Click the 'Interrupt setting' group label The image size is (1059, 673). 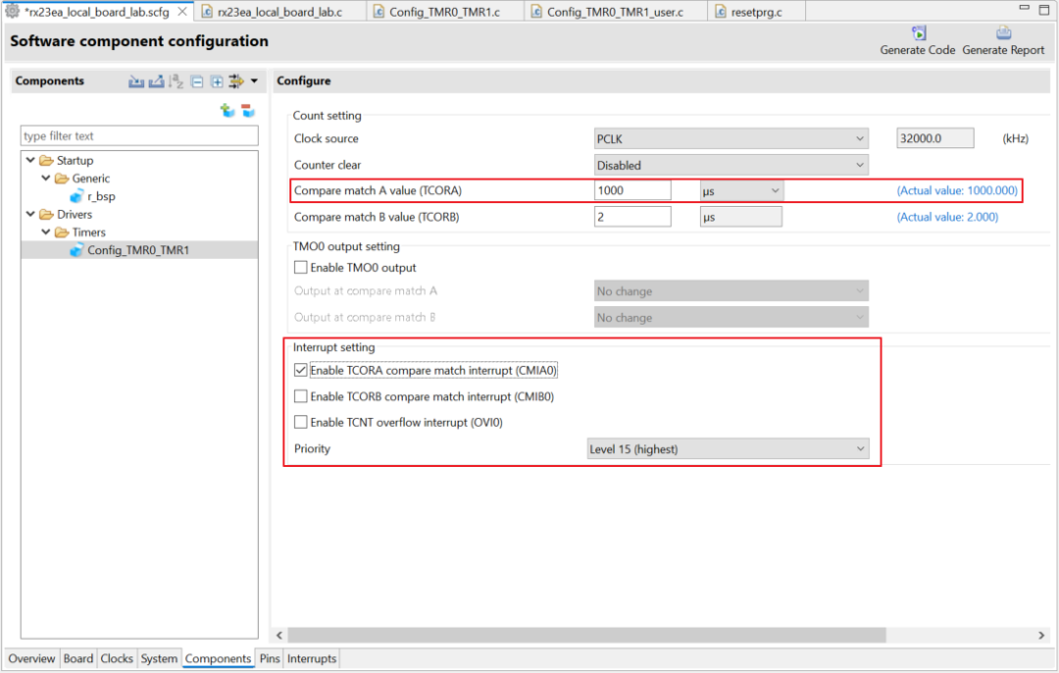point(333,347)
